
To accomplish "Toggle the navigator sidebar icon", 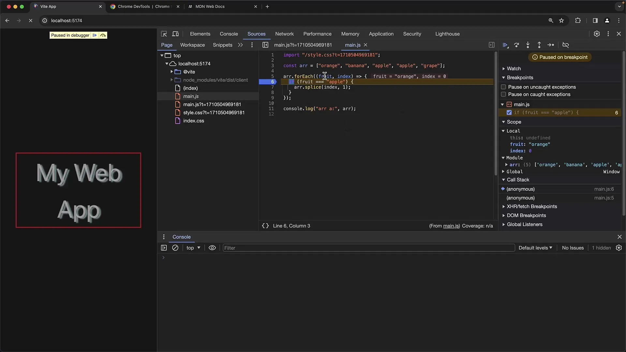I will click(x=265, y=45).
